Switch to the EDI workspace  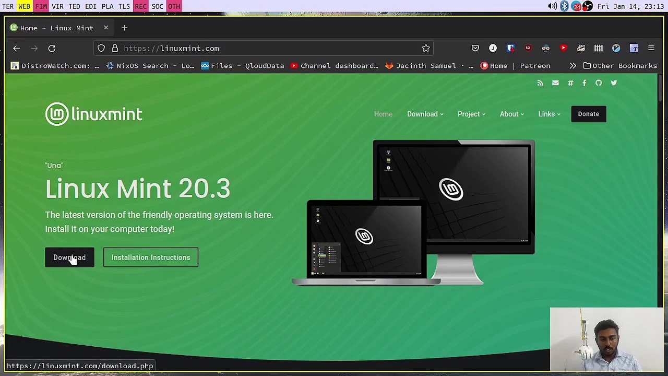pos(91,6)
